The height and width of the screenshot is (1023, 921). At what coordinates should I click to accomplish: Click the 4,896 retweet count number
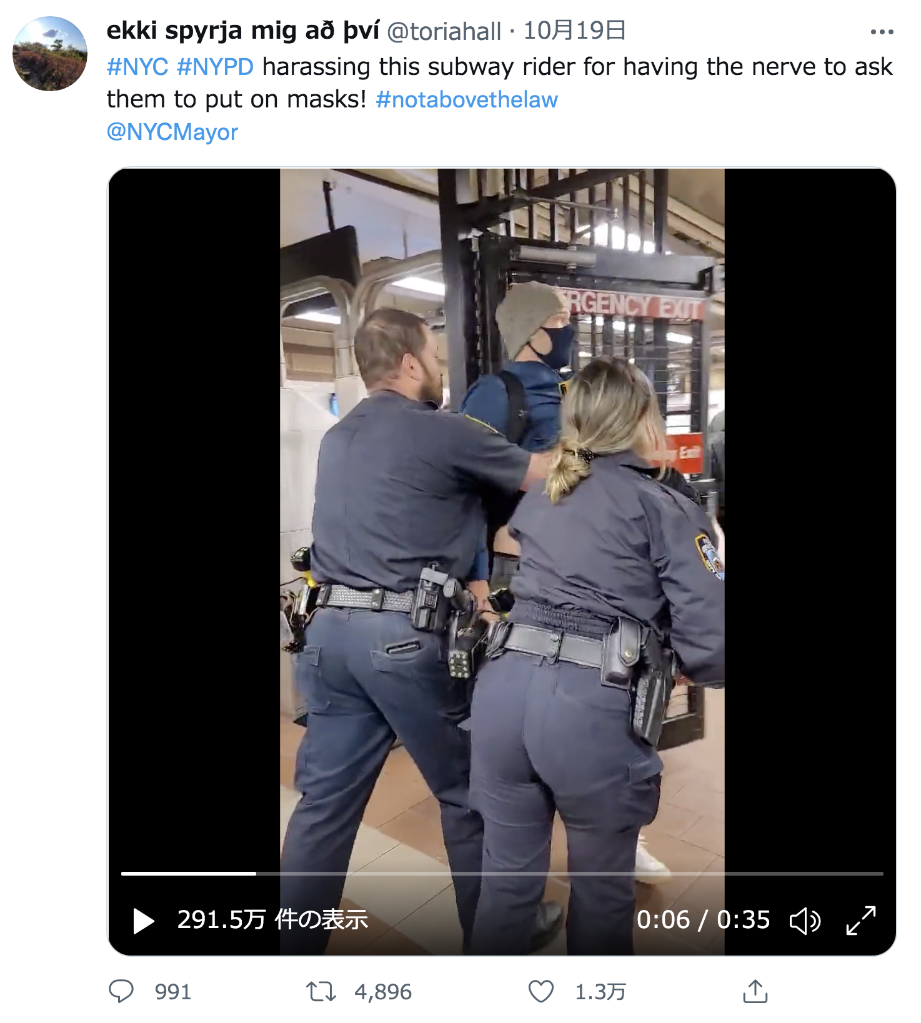[x=383, y=992]
